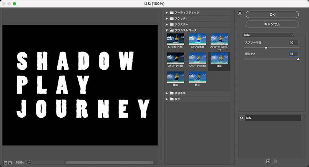The width and height of the screenshot is (309, 167).
Task: Collapse the filter thumbnail panel toggle
Action: click(x=240, y=13)
